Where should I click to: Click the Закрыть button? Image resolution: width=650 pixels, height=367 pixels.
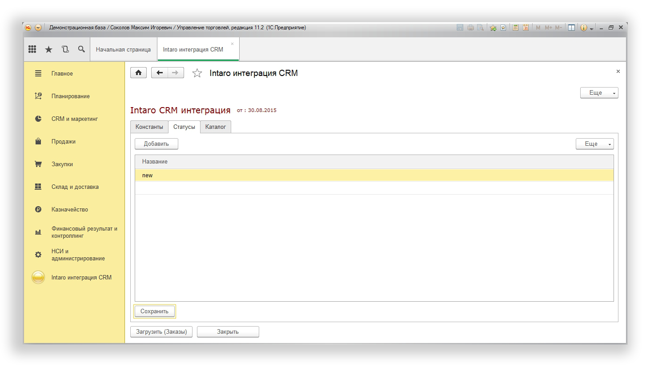pos(228,332)
